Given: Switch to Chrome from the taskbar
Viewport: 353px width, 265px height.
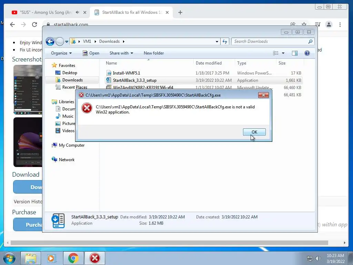Looking at the screenshot, I should (x=73, y=258).
